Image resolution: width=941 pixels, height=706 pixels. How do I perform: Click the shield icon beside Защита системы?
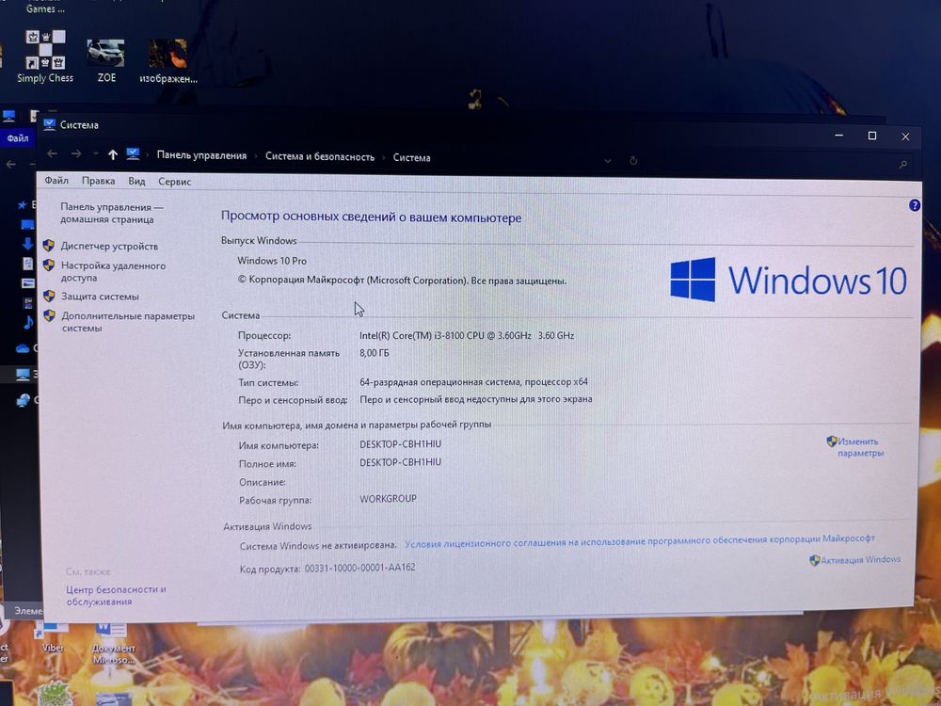tap(49, 296)
